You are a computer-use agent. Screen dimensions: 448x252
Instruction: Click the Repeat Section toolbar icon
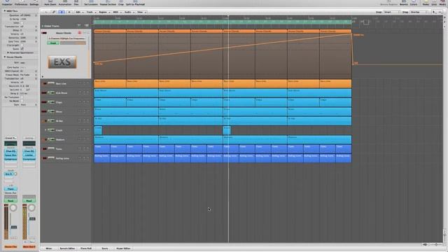pos(108,3)
